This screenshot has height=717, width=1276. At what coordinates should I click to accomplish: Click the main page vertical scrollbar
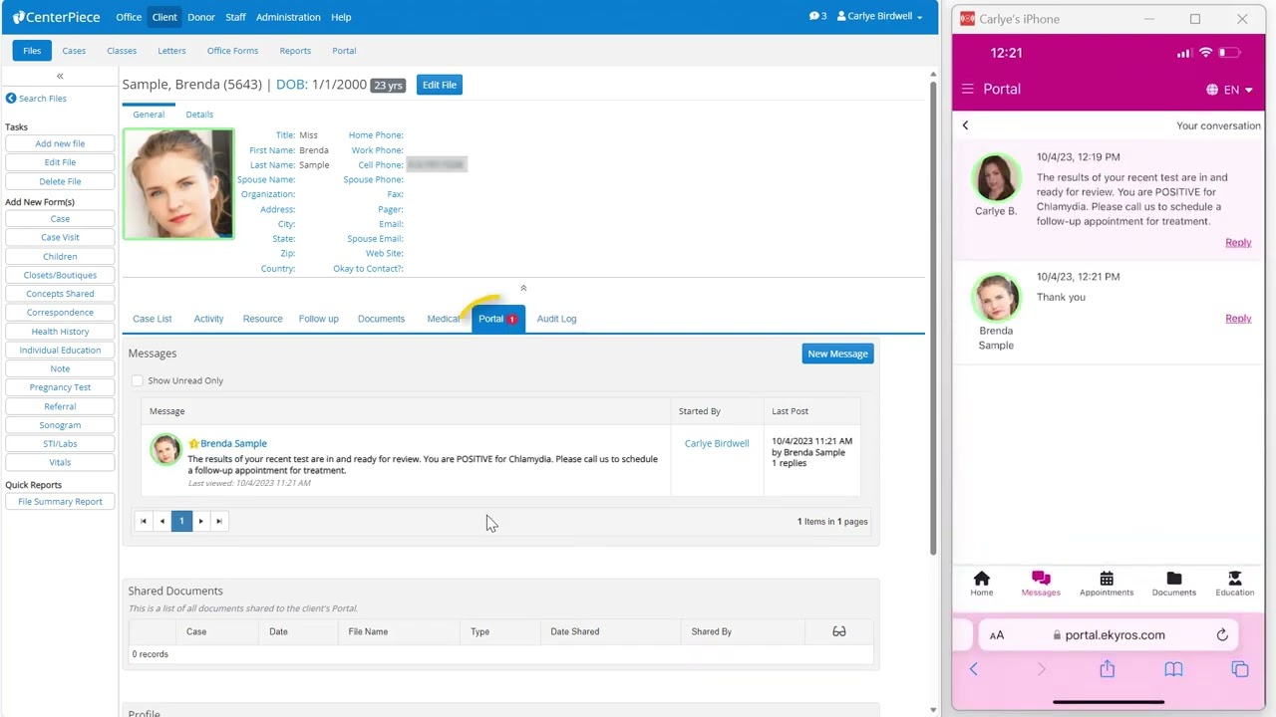(x=933, y=319)
